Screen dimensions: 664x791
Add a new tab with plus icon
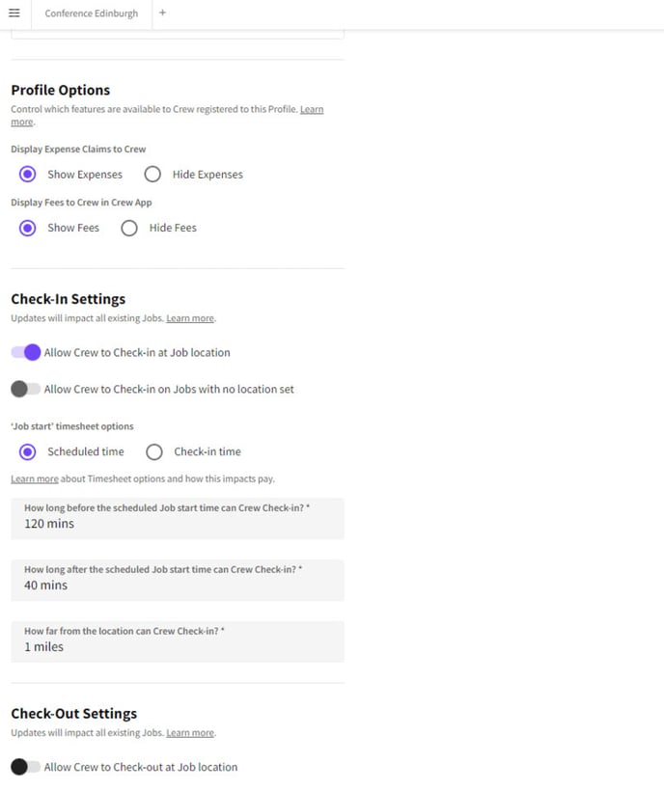(x=162, y=14)
